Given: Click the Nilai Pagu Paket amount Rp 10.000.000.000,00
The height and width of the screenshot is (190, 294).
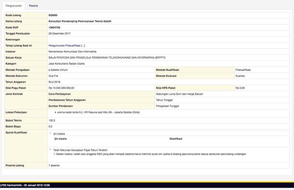Looking at the screenshot, I should tap(61, 88).
